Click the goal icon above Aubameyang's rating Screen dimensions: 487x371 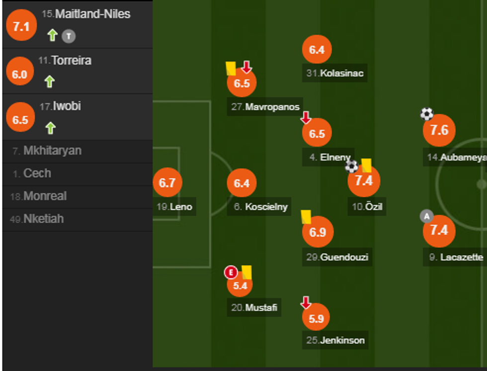(427, 114)
